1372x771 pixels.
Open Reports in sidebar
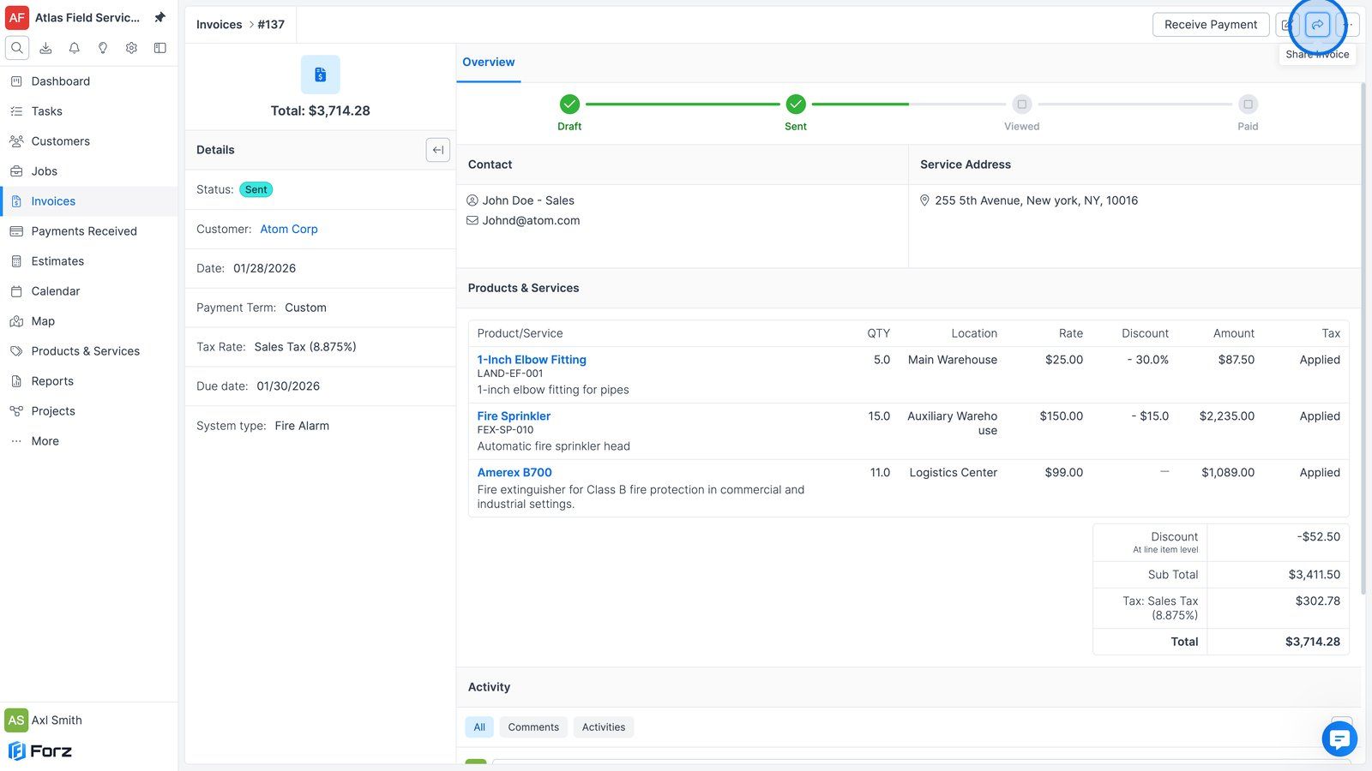point(89,381)
